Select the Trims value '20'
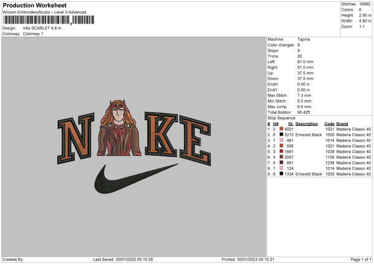 [x=300, y=56]
